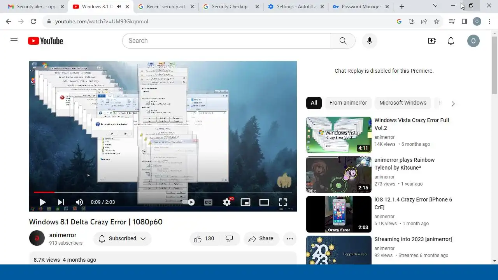Screen dimensions: 498x280
Task: Open the animerror channel avatar
Action: click(x=37, y=238)
